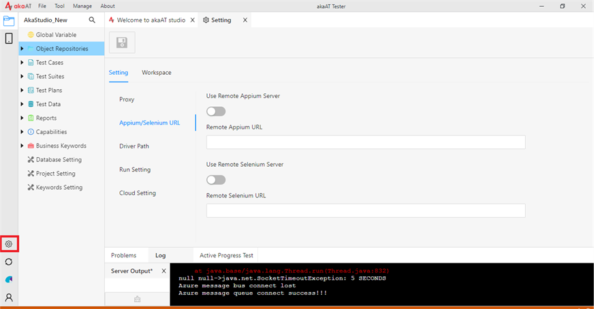Select Cloud Setting section
The image size is (594, 309).
(x=138, y=193)
